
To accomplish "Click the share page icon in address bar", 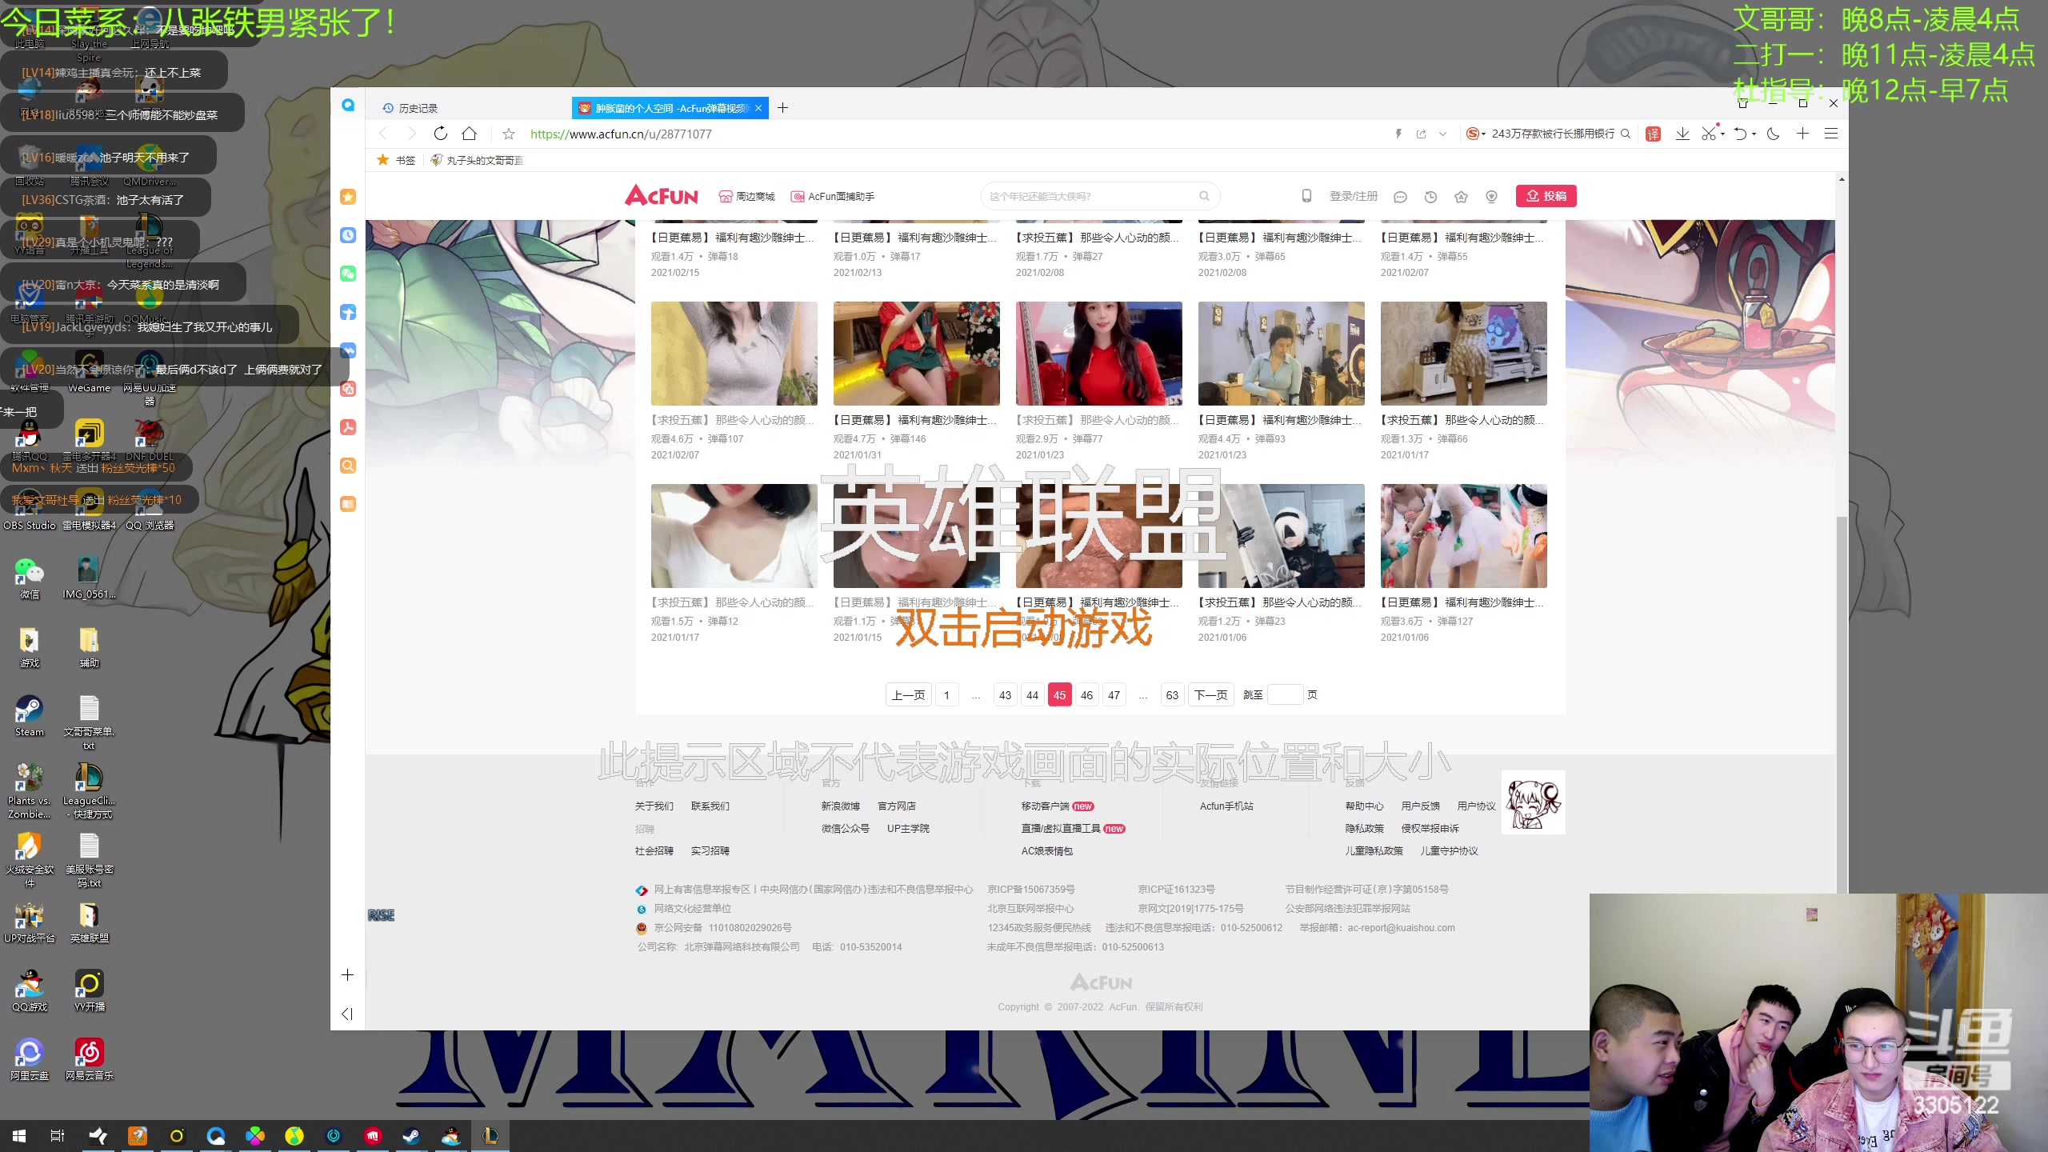I will [1421, 134].
